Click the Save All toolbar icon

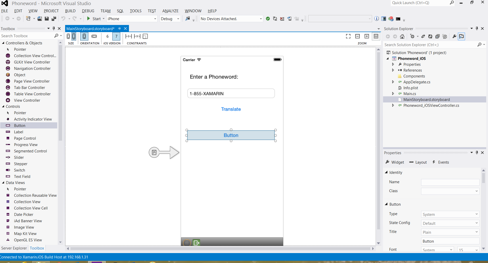pyautogui.click(x=54, y=19)
